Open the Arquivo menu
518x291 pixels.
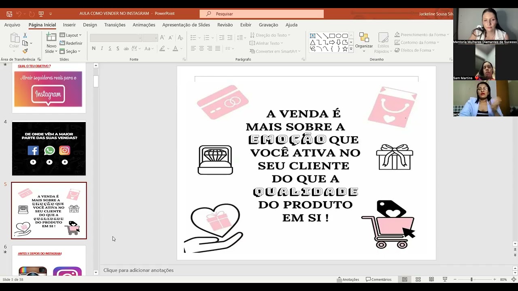point(12,25)
